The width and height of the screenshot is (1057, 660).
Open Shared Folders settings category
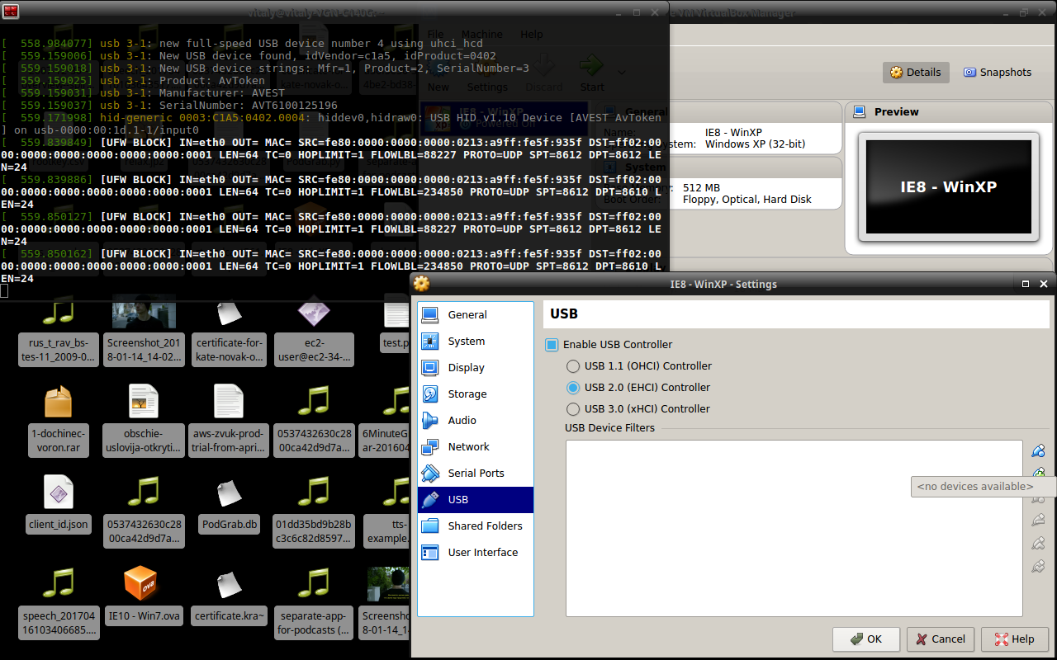click(476, 526)
